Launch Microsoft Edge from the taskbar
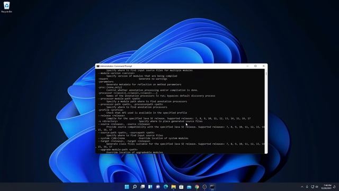Screen dimensions: 339x191 tap(166, 187)
